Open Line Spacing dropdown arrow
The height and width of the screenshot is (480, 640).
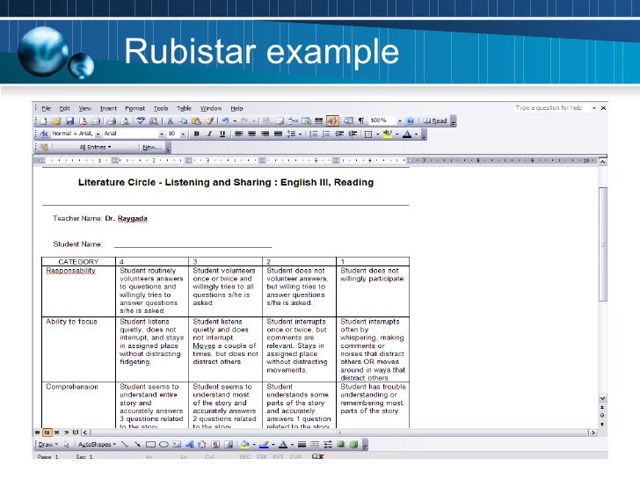[x=301, y=134]
